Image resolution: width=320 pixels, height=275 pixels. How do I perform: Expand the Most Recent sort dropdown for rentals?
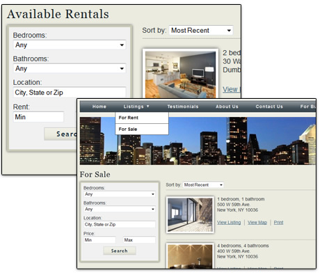coord(201,30)
